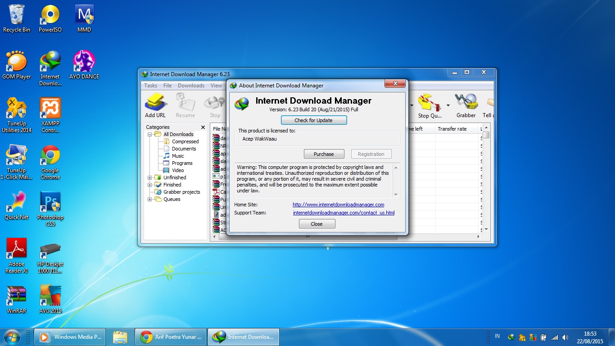The width and height of the screenshot is (615, 346).
Task: Click network signal icon in system tray
Action: [x=554, y=337]
